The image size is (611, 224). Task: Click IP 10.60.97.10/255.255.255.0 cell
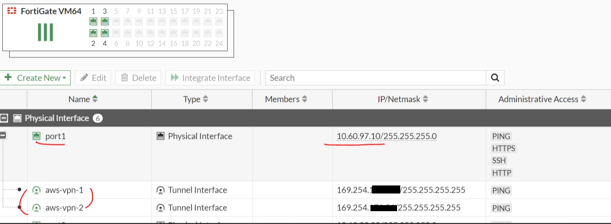coord(387,136)
